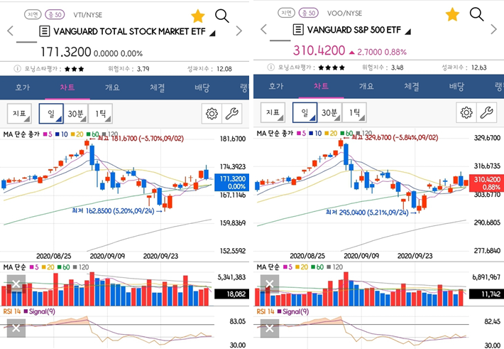Viewport: 504px width, 349px height.
Task: Tap the 증 50 badge on VOO screen
Action: (309, 13)
